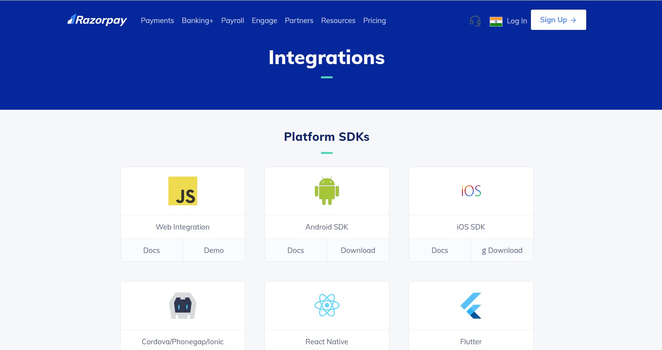Go to the Pricing page
The width and height of the screenshot is (662, 350).
tap(374, 21)
